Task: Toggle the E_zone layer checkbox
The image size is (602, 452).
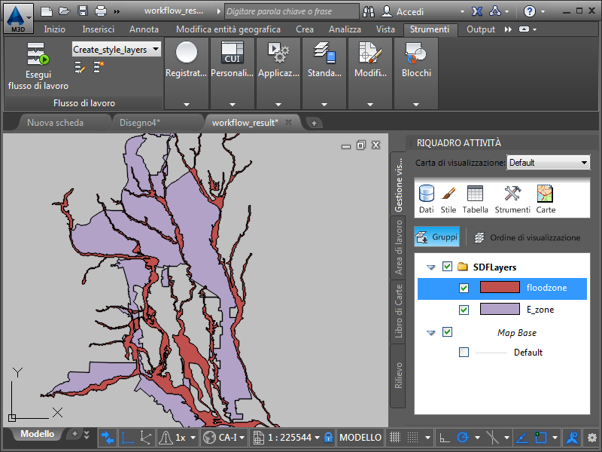Action: pos(464,310)
